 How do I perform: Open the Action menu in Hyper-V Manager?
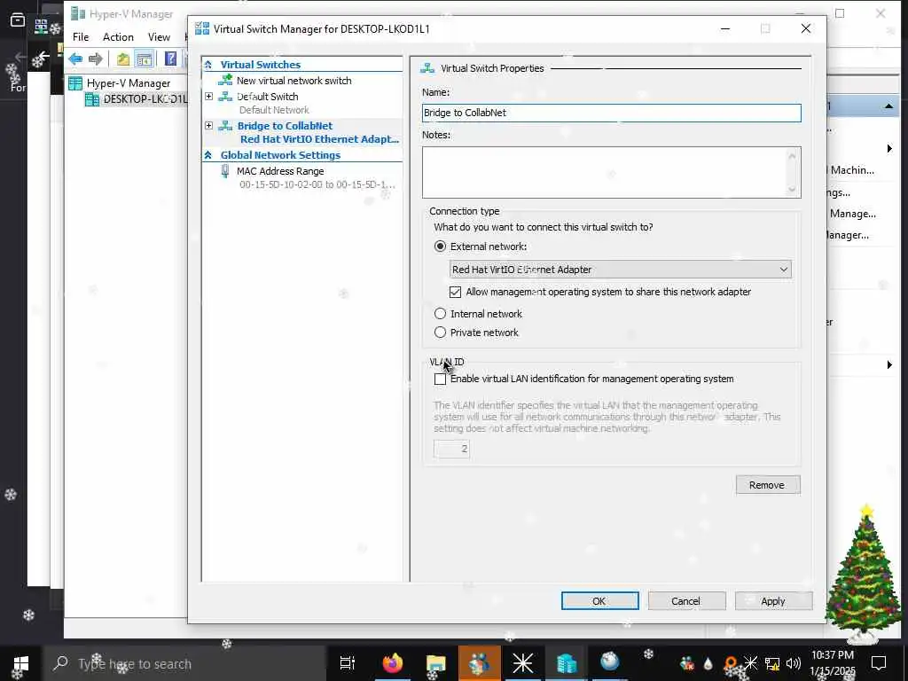tap(118, 37)
